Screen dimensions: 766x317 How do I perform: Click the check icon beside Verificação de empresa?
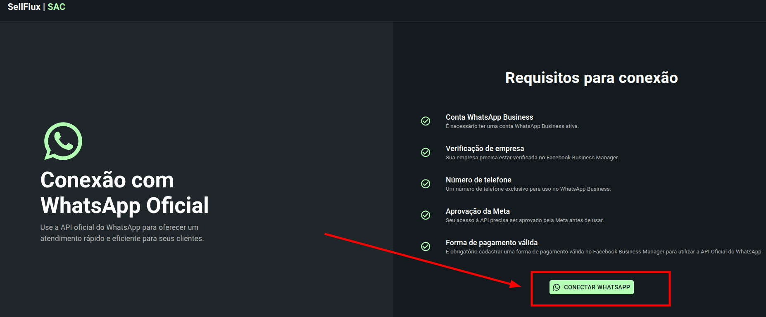pos(426,152)
